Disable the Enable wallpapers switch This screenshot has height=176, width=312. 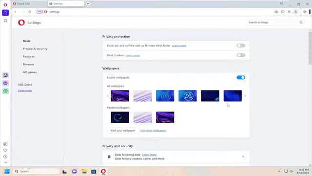point(241,77)
